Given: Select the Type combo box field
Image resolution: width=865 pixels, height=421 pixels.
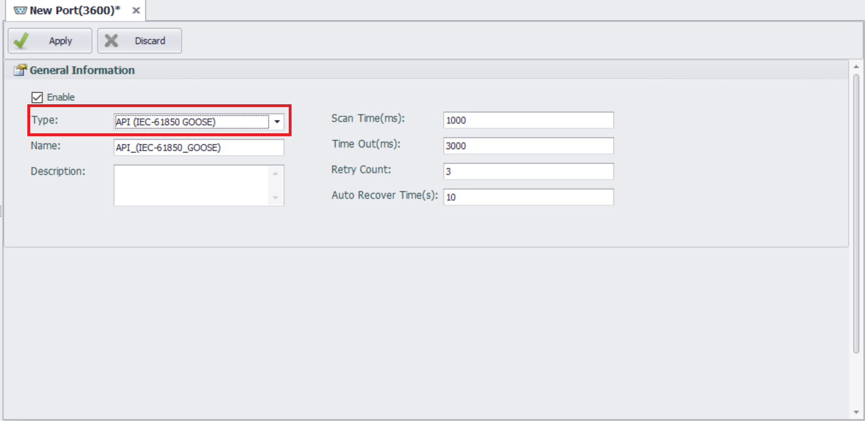Looking at the screenshot, I should (191, 121).
